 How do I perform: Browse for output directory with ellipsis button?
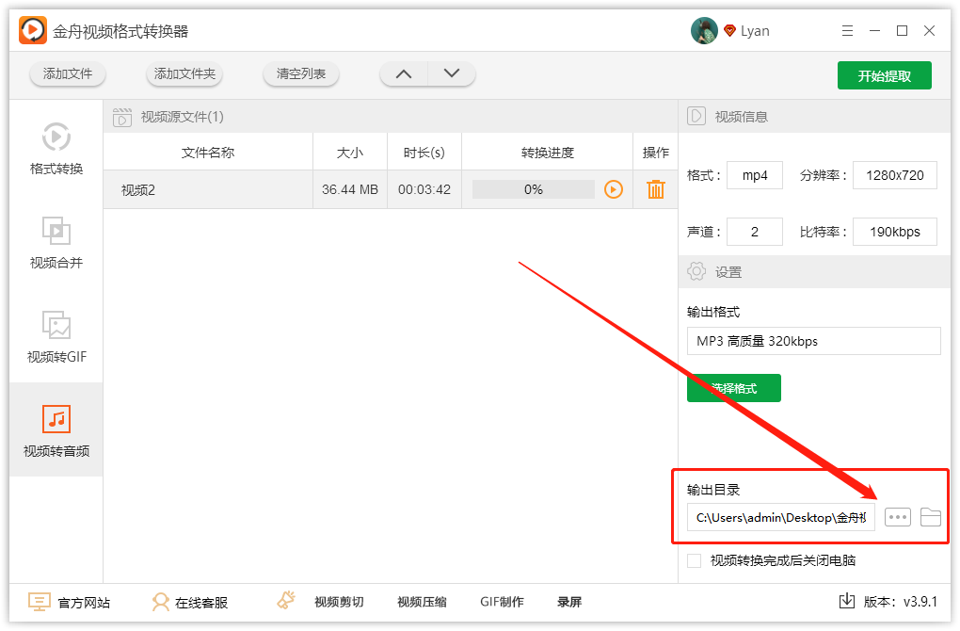coord(898,517)
